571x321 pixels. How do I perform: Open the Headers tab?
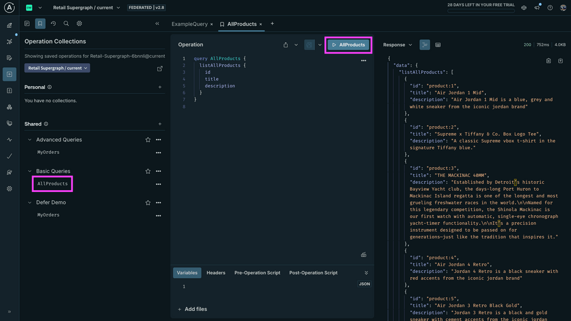216,273
